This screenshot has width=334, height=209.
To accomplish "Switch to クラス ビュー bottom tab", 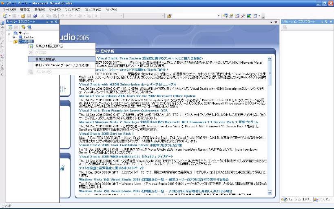I will (323, 199).
